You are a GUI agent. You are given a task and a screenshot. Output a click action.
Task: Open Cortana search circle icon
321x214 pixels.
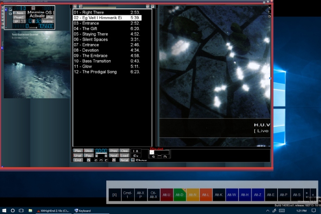[13, 210]
